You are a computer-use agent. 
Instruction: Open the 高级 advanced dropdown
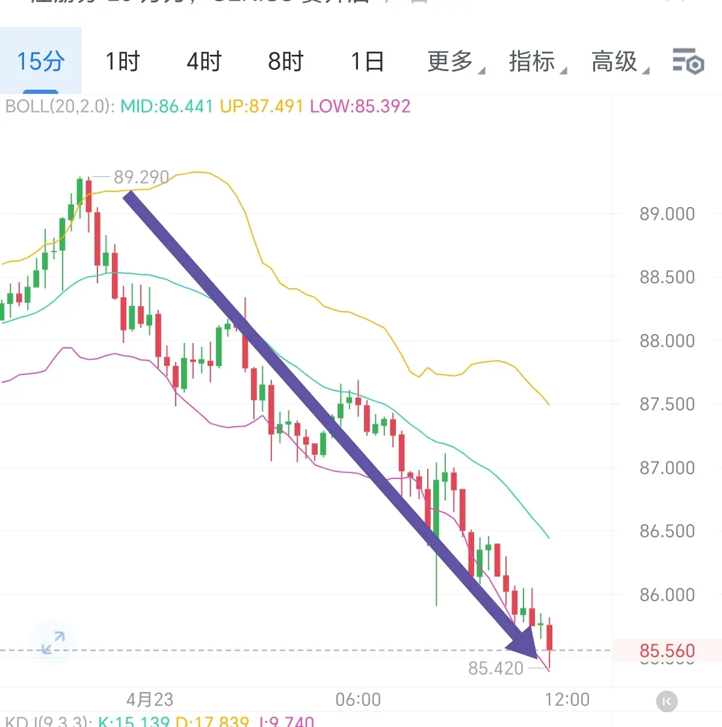[620, 61]
